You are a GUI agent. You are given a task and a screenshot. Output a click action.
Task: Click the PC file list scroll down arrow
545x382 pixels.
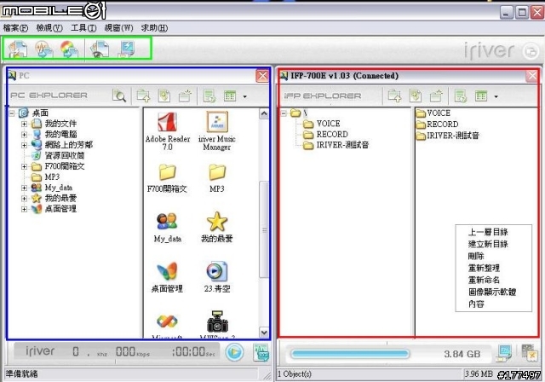tap(264, 333)
